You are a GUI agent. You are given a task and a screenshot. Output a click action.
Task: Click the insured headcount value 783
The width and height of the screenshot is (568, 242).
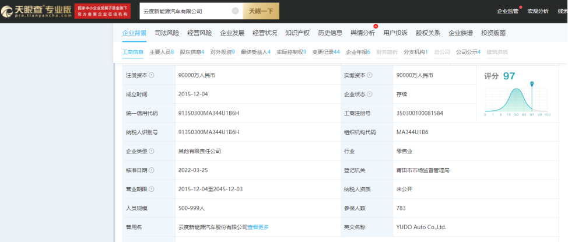coord(401,208)
